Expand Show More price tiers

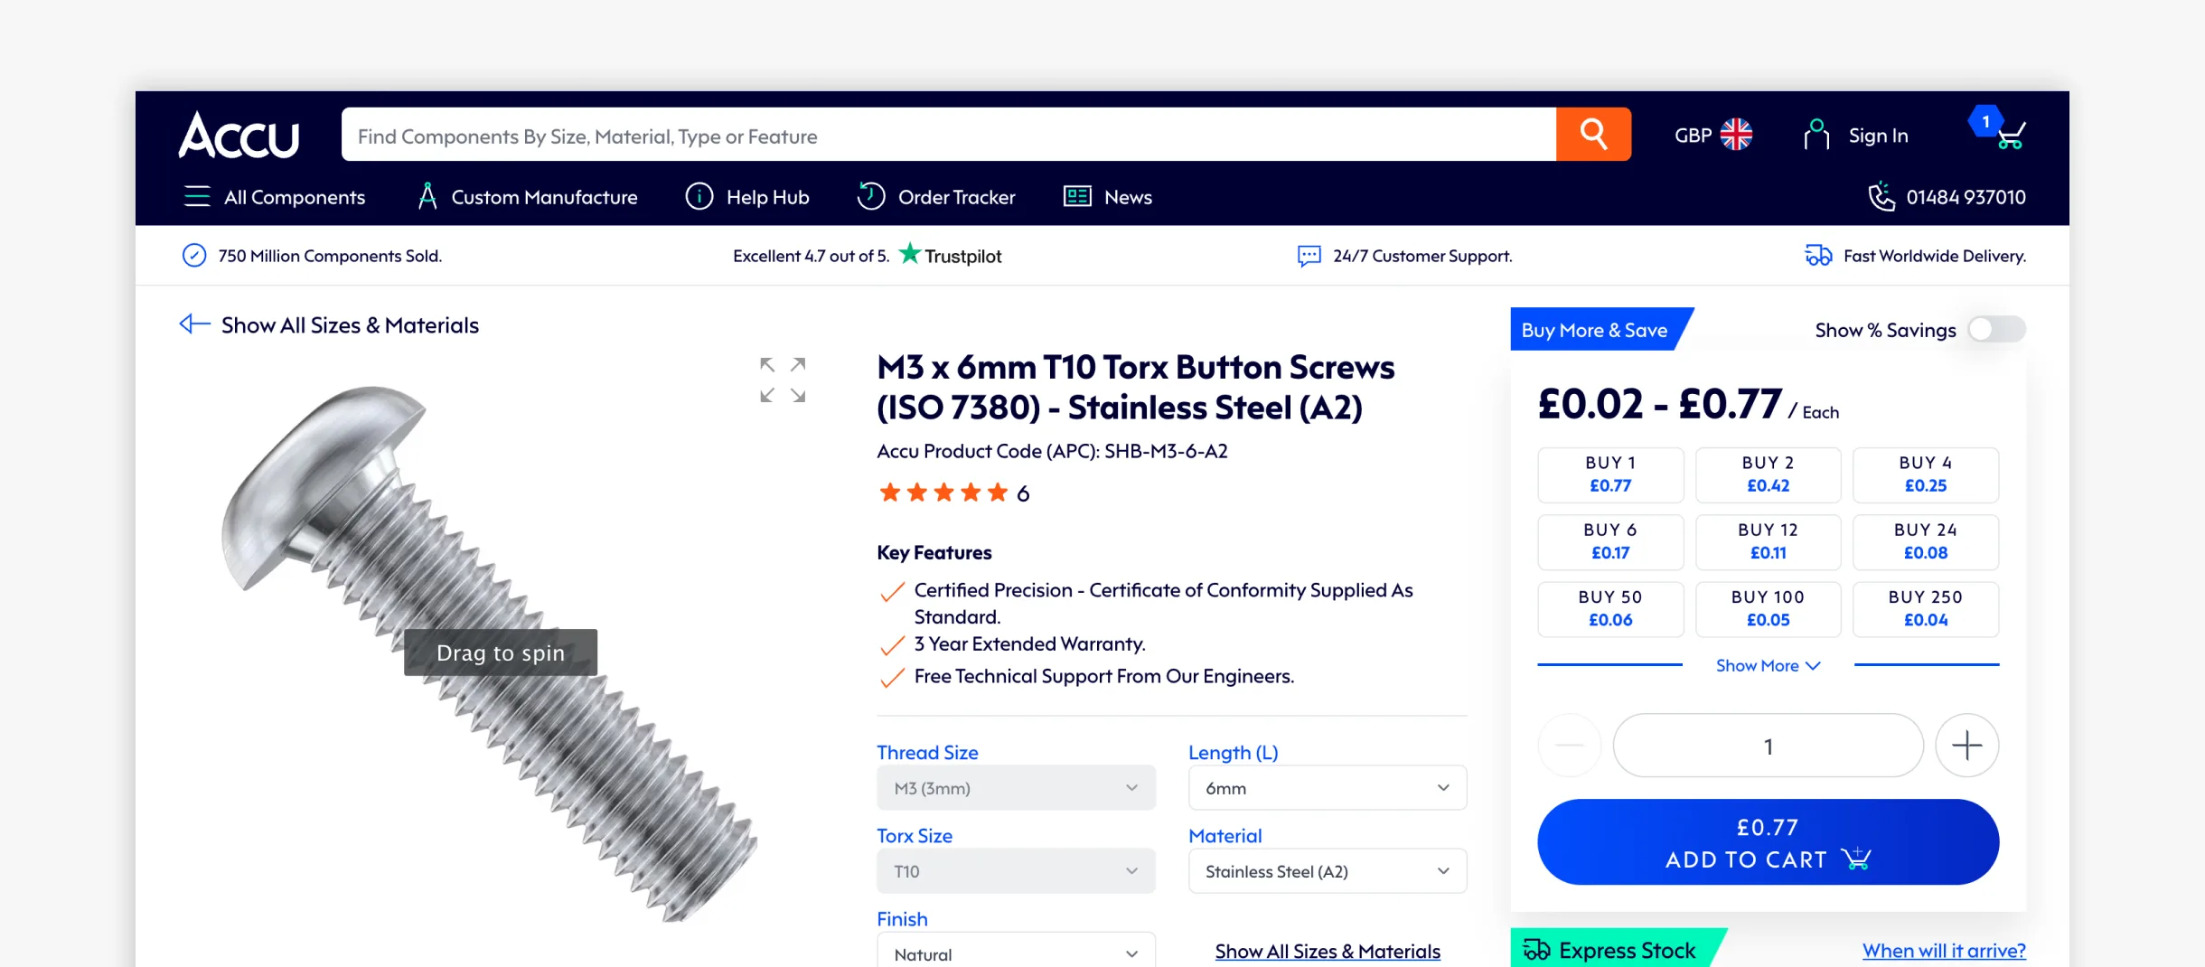1768,666
